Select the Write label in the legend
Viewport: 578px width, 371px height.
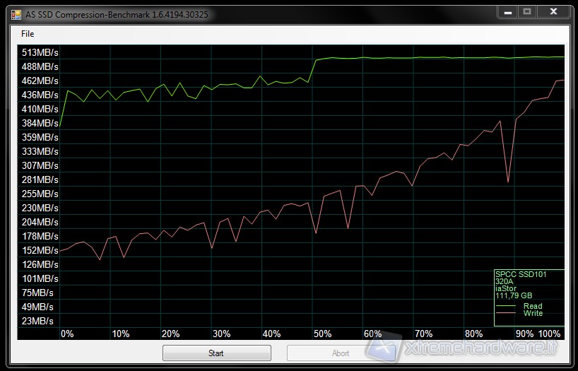[533, 314]
